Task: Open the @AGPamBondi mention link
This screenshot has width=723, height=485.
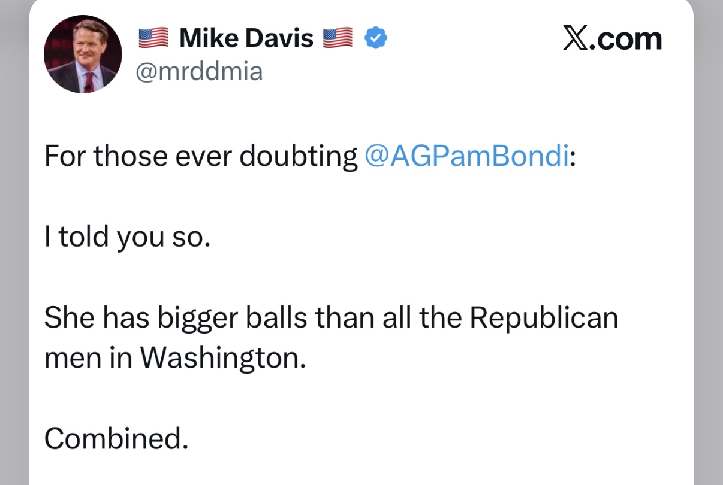Action: (466, 156)
